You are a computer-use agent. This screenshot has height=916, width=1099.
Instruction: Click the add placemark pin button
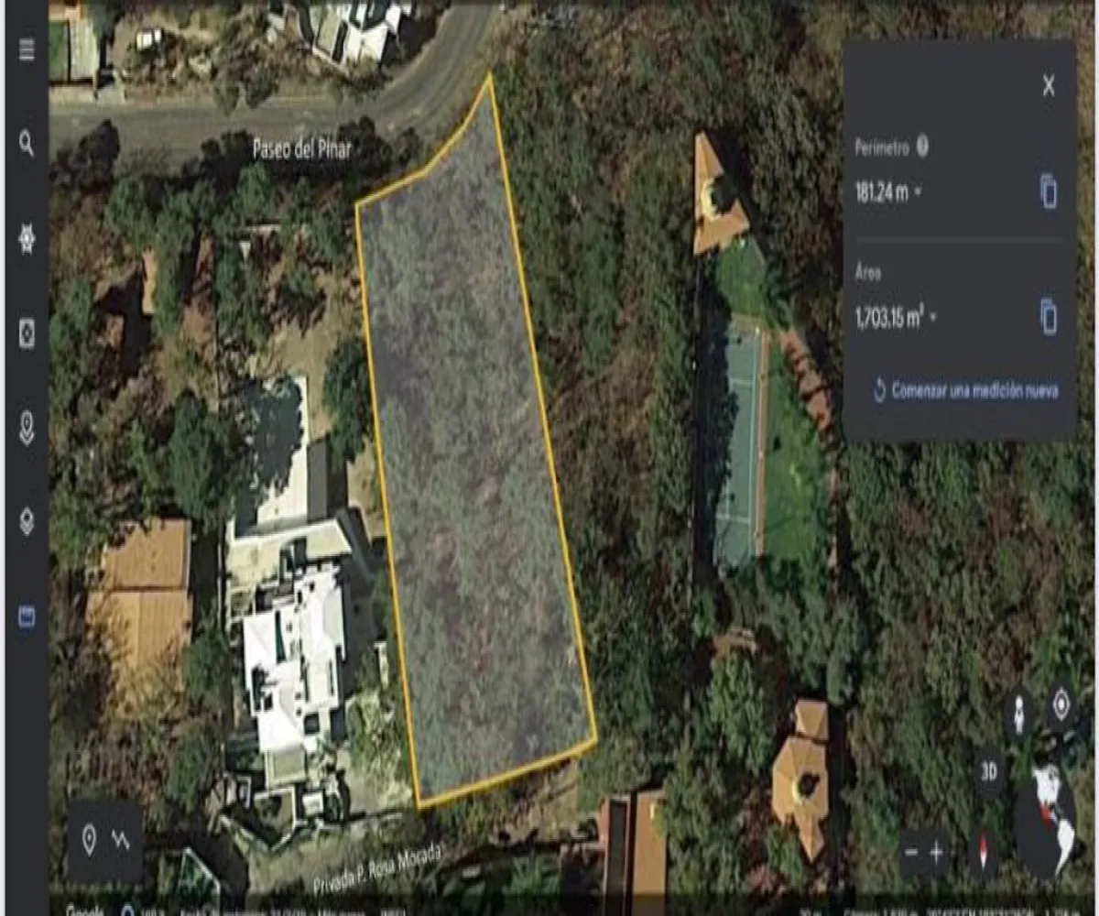(89, 840)
